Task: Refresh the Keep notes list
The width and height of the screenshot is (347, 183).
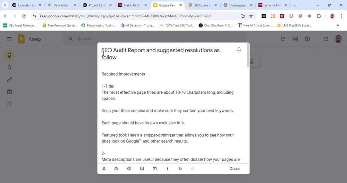Action: (x=283, y=39)
